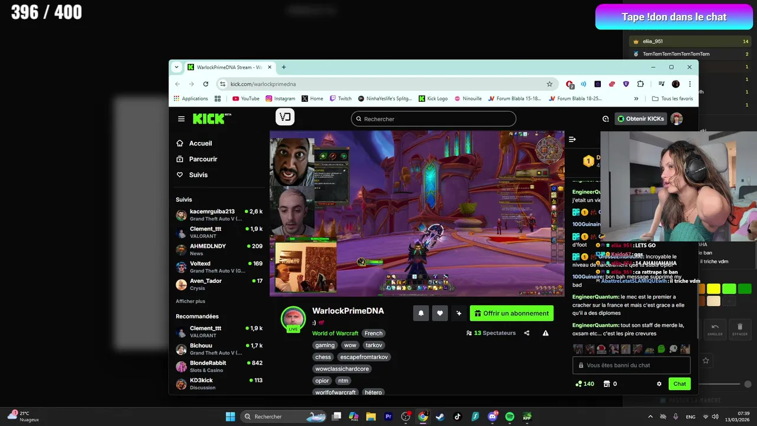Share the stream with the share icon
This screenshot has height=426, width=757.
coord(526,333)
